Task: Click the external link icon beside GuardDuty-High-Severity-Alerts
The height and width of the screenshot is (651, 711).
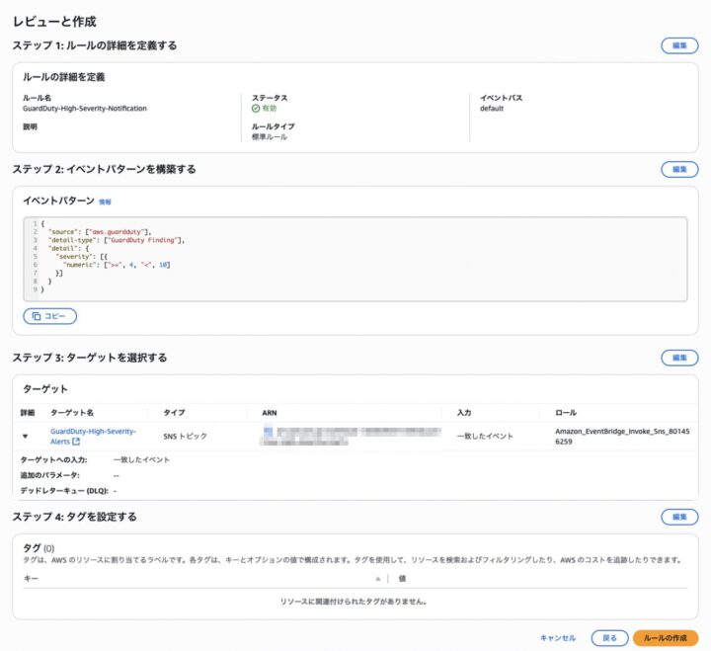Action: (76, 442)
